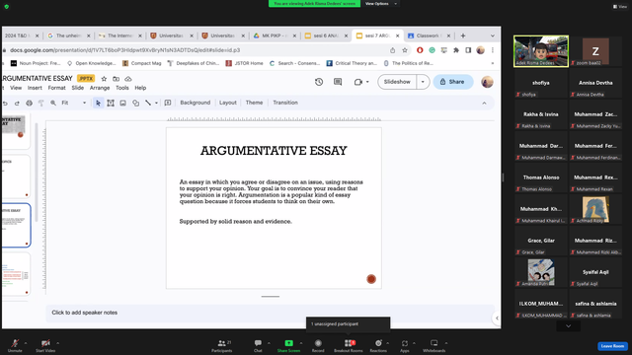
Task: Click the insert image icon
Action: tap(122, 103)
